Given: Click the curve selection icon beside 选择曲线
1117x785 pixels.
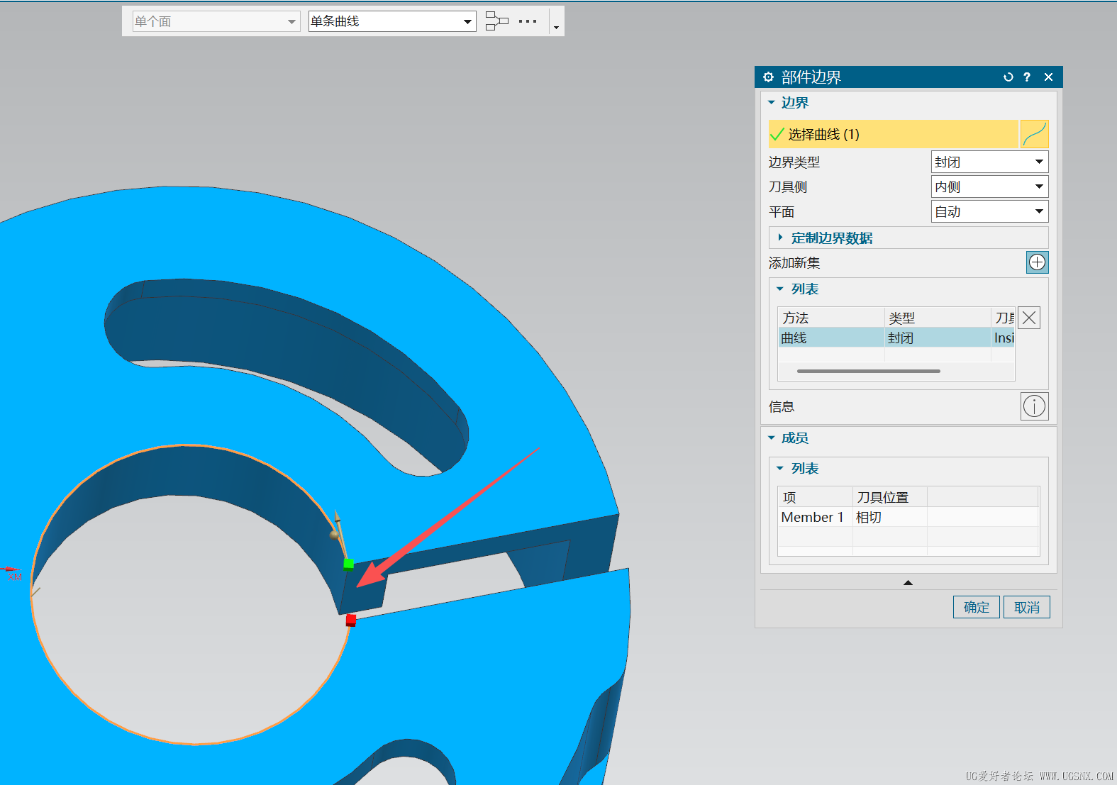Looking at the screenshot, I should click(x=1034, y=134).
